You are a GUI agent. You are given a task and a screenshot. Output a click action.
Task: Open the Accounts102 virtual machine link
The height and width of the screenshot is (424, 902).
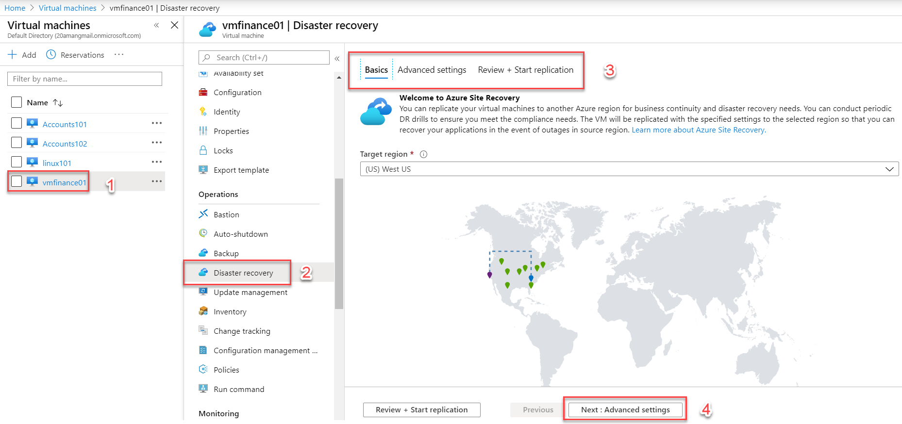pos(65,144)
